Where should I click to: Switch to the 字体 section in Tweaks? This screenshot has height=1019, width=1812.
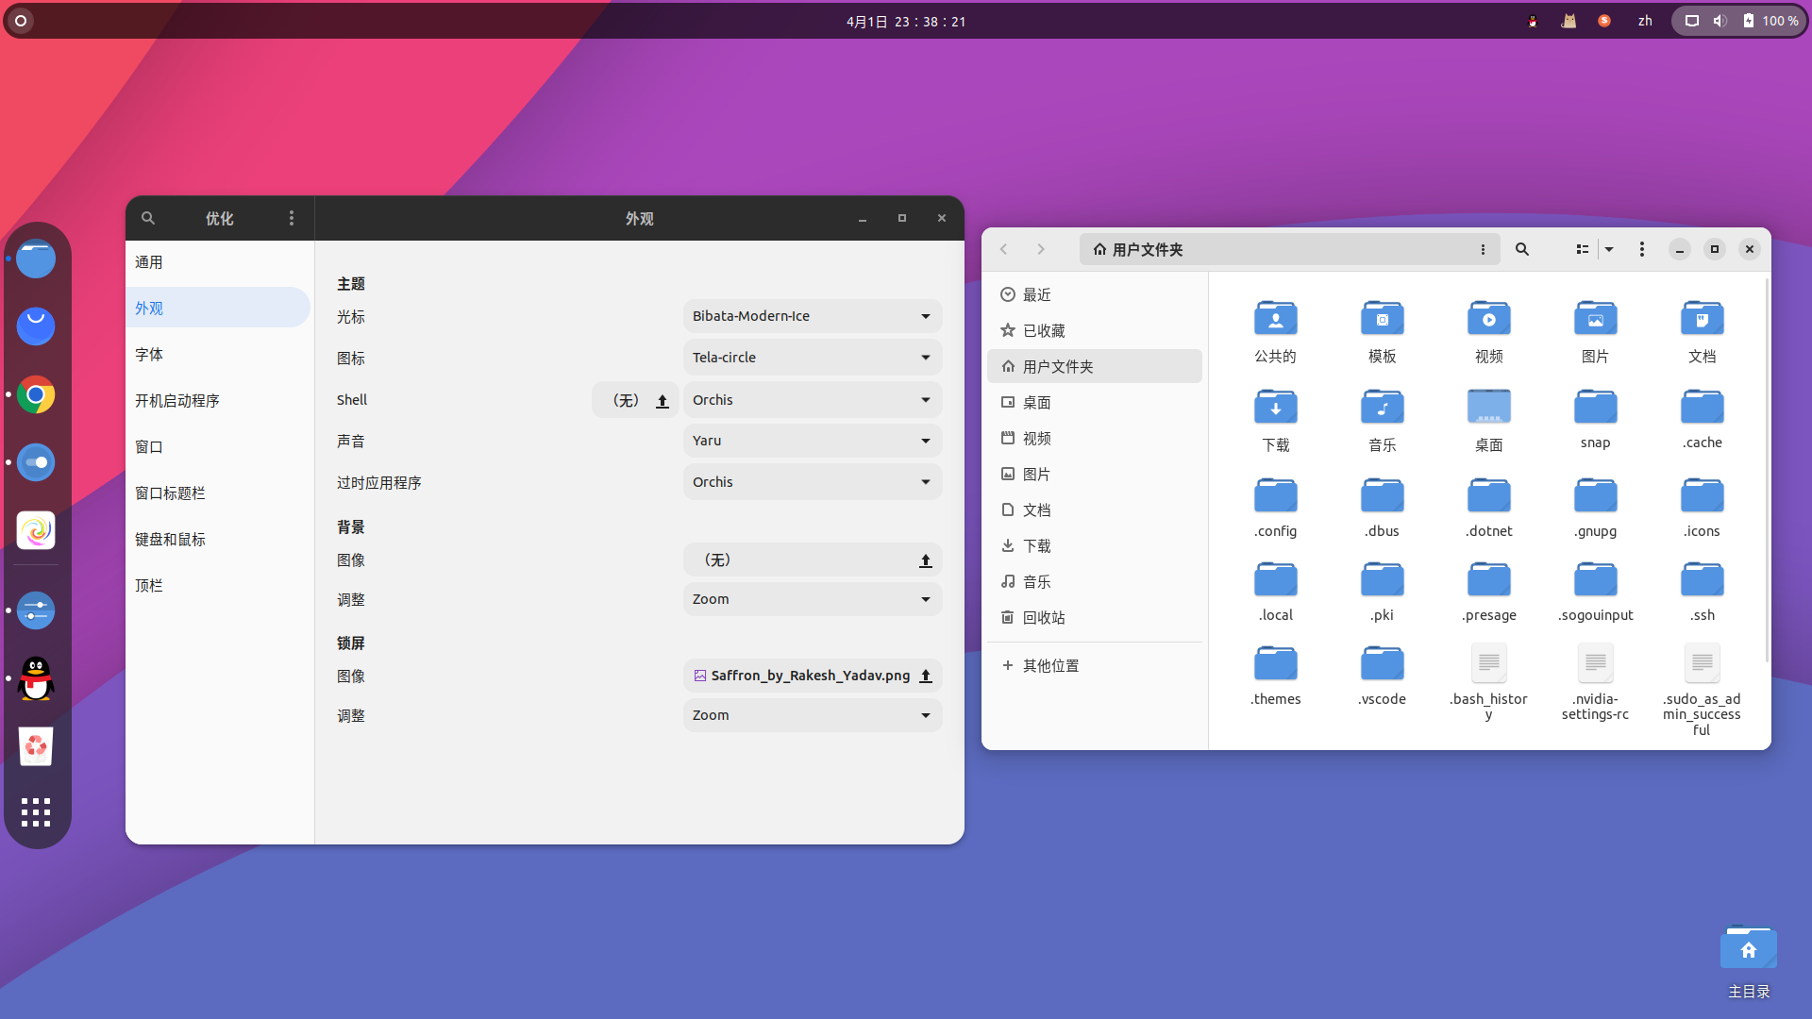[149, 354]
